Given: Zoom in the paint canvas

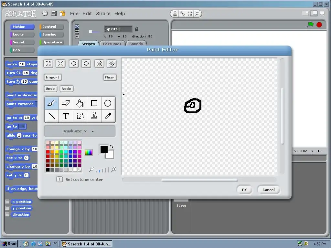Looking at the screenshot, I should click(x=114, y=169).
